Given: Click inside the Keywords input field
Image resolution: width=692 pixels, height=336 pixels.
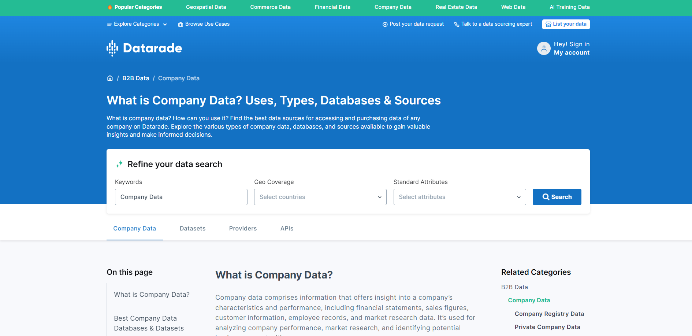Looking at the screenshot, I should click(181, 197).
